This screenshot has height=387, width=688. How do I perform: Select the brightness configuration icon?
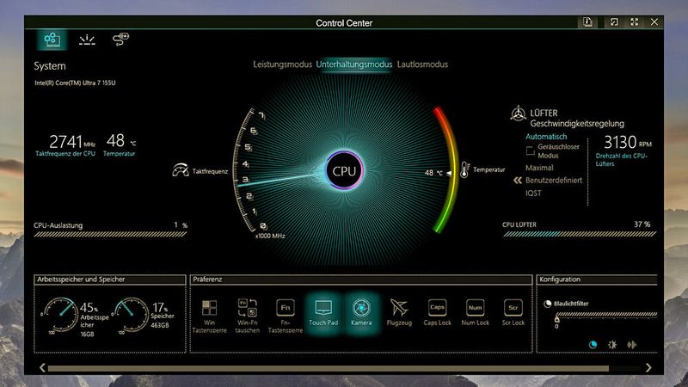[x=612, y=345]
